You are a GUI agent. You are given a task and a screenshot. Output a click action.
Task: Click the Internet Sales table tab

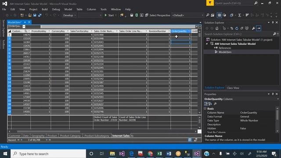tap(121, 136)
